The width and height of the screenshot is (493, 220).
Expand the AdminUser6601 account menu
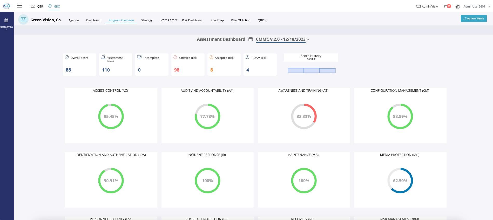(490, 6)
